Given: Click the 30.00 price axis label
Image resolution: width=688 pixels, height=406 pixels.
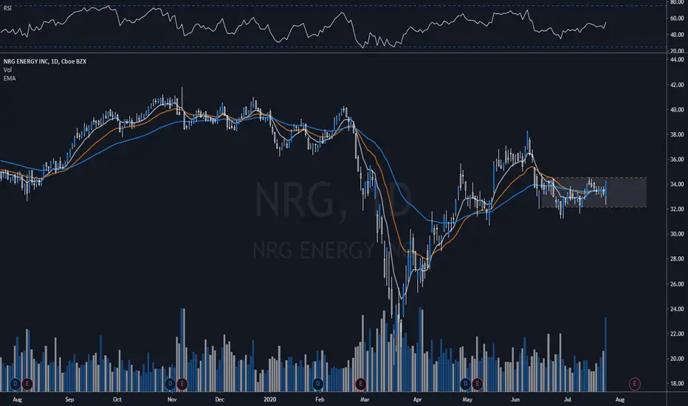Looking at the screenshot, I should [x=677, y=234].
